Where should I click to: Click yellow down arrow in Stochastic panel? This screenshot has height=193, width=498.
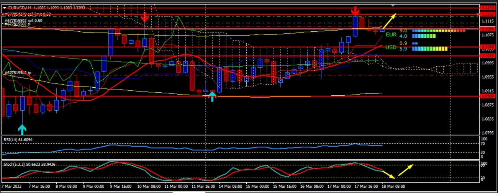388,175
